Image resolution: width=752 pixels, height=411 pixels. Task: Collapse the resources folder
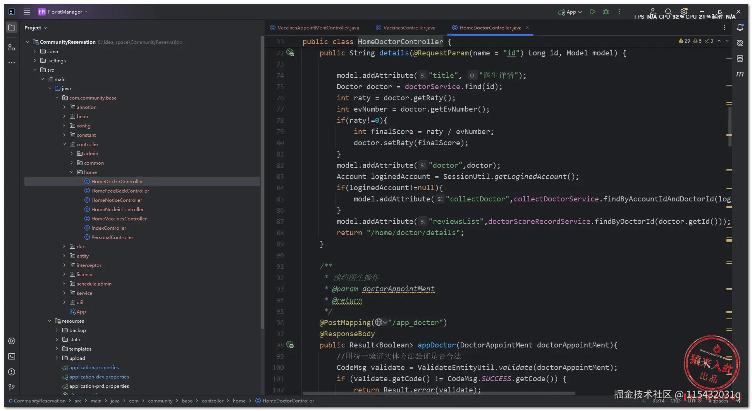(50, 321)
